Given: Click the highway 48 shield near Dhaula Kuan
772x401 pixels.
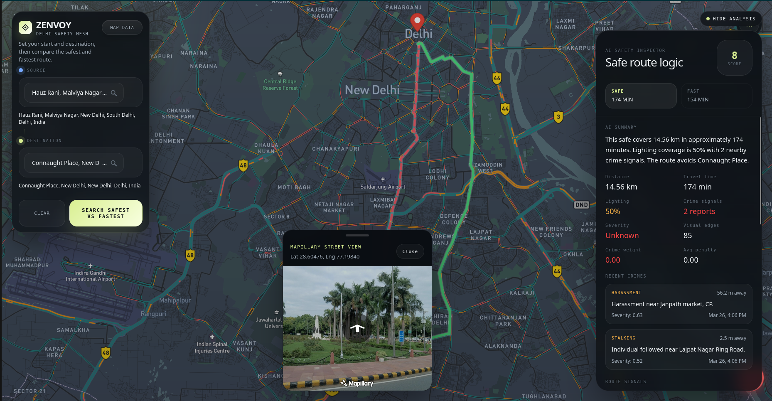Looking at the screenshot, I should pos(243,165).
